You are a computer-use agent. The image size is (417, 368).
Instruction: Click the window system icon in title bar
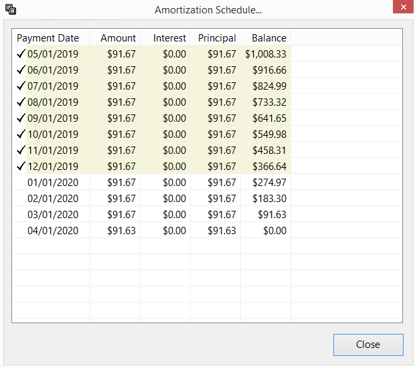click(x=10, y=10)
